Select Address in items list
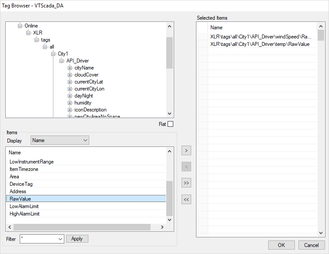The height and width of the screenshot is (254, 329). pos(86,191)
